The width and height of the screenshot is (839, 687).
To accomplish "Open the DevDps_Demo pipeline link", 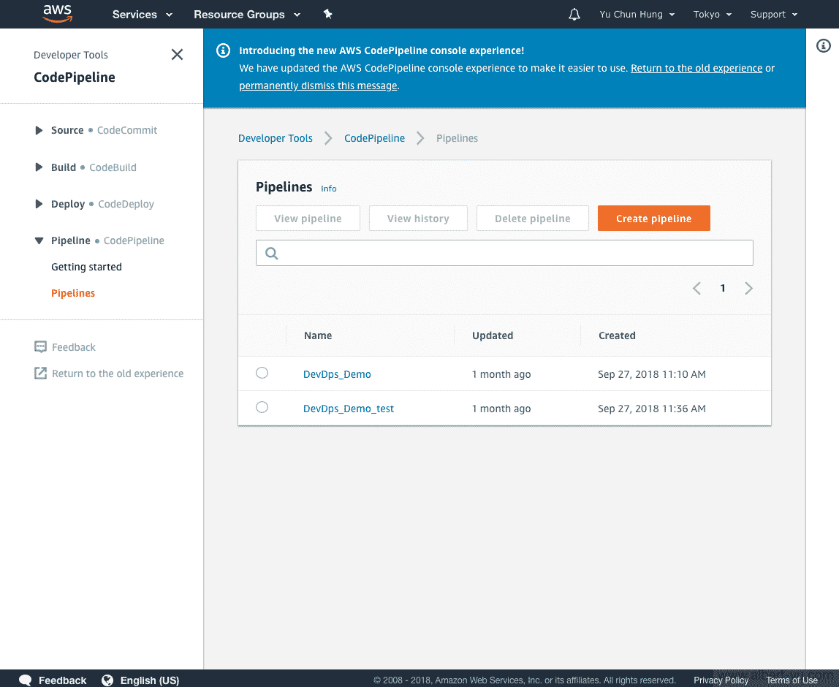I will 337,374.
